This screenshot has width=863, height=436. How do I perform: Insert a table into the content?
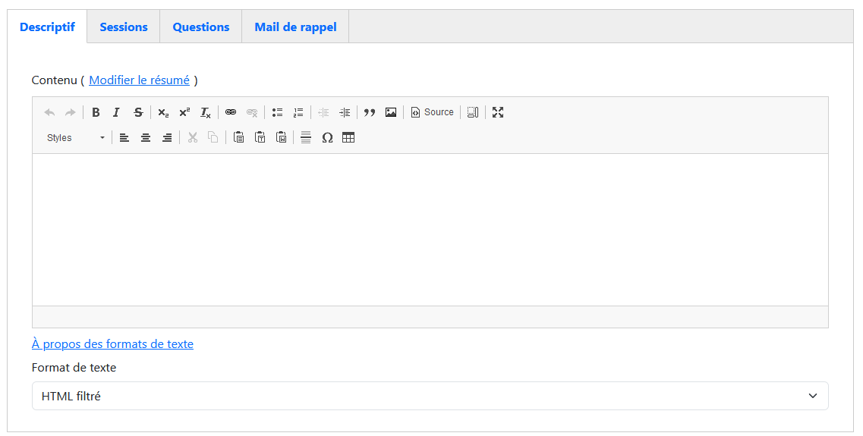tap(348, 137)
